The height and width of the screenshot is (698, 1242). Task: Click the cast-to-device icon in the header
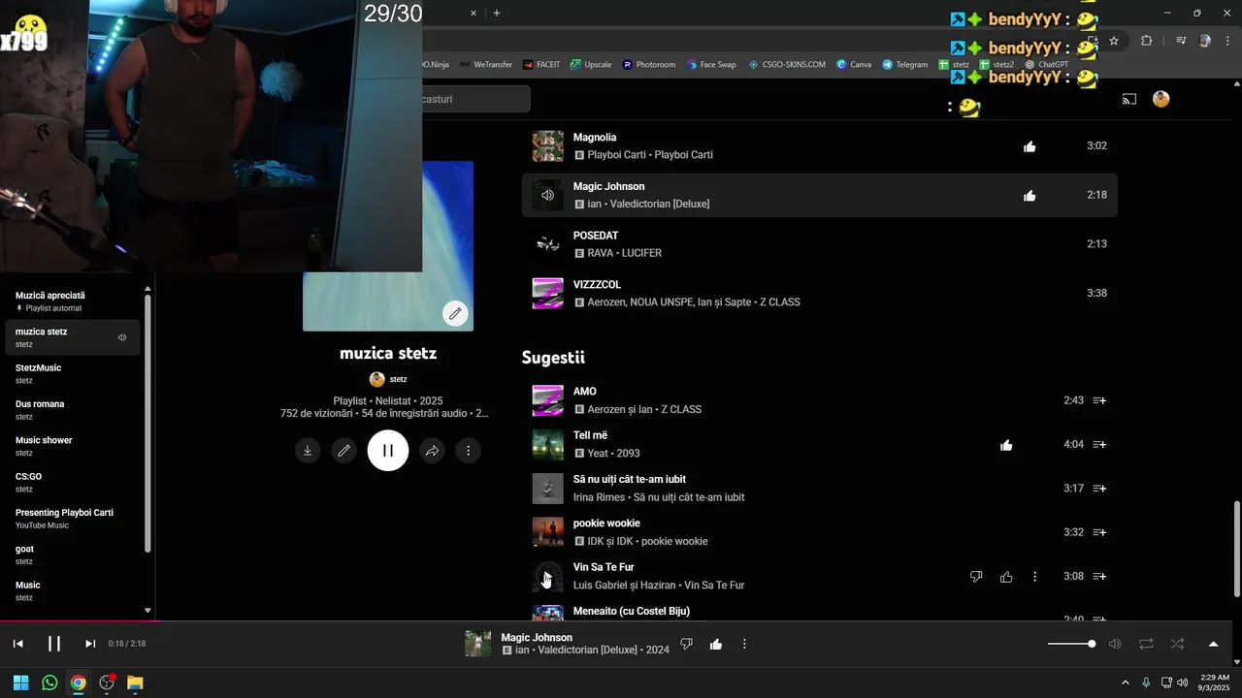[1129, 99]
